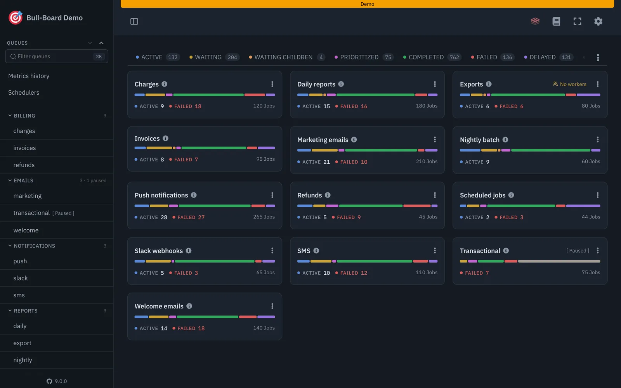Enter fullscreen mode
621x388 pixels.
click(x=578, y=21)
